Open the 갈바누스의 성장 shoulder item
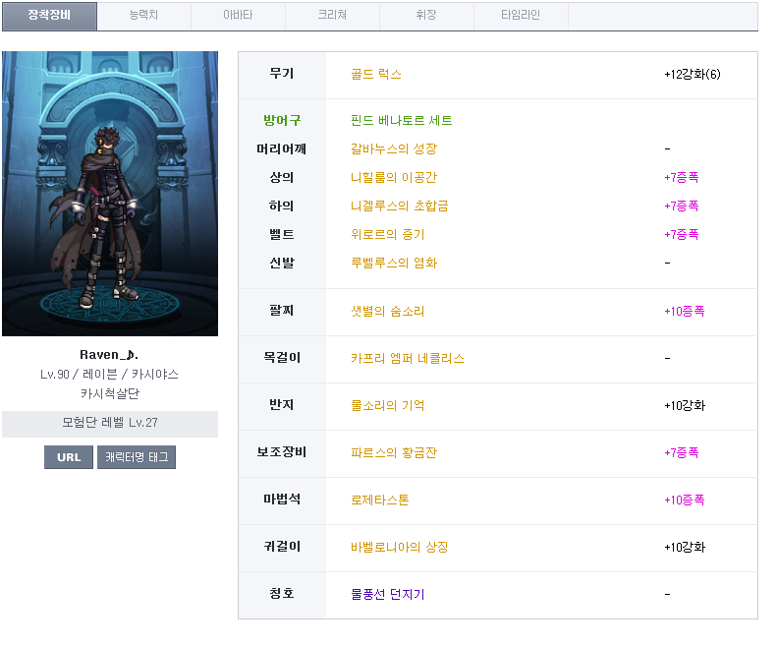777x648 pixels. pos(394,149)
